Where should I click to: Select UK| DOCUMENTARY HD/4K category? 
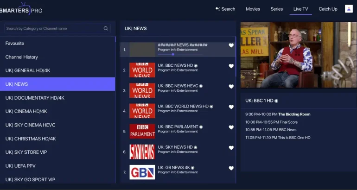click(x=57, y=98)
